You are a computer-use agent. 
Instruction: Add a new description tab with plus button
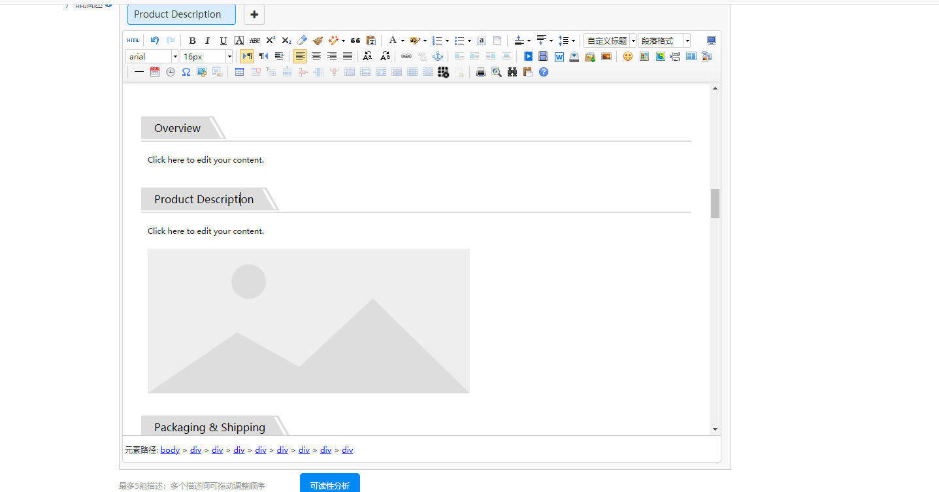pos(254,14)
